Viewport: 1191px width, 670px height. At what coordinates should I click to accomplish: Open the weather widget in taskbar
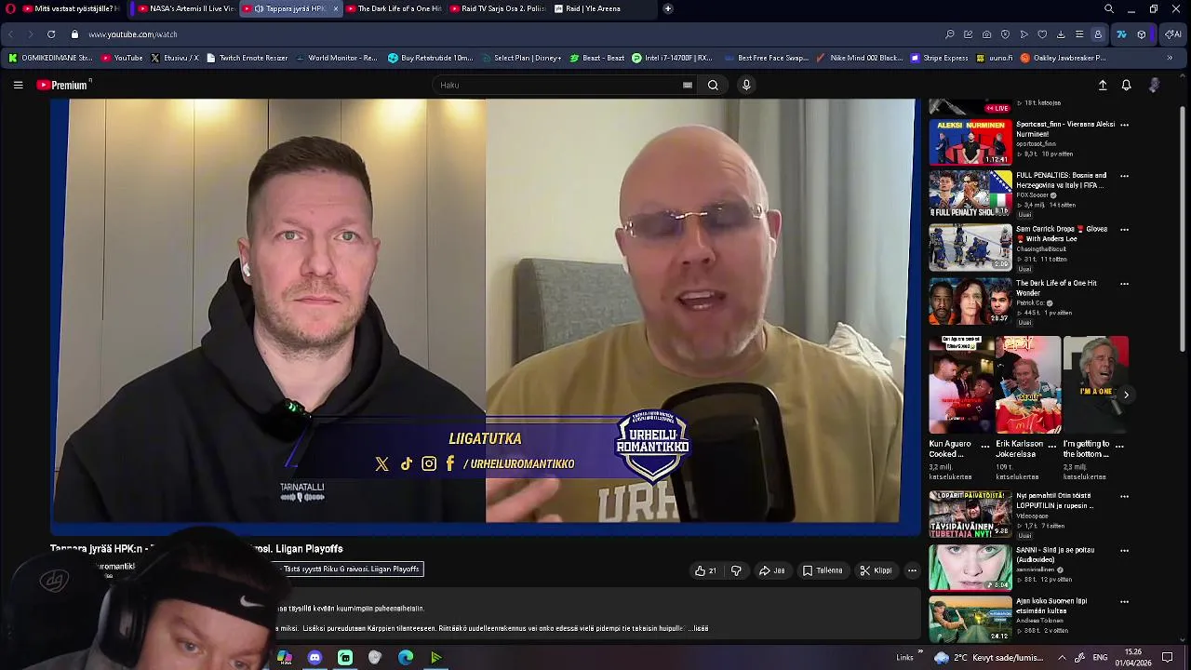pos(989,657)
